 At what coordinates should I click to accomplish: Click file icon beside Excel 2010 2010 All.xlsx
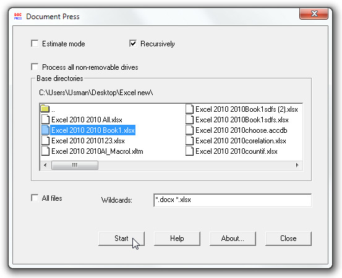tap(45, 119)
